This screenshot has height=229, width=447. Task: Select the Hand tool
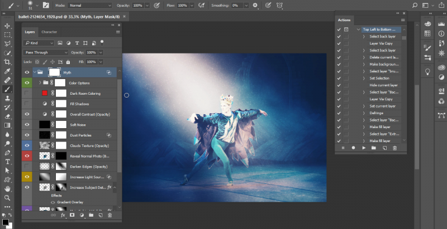(7, 189)
